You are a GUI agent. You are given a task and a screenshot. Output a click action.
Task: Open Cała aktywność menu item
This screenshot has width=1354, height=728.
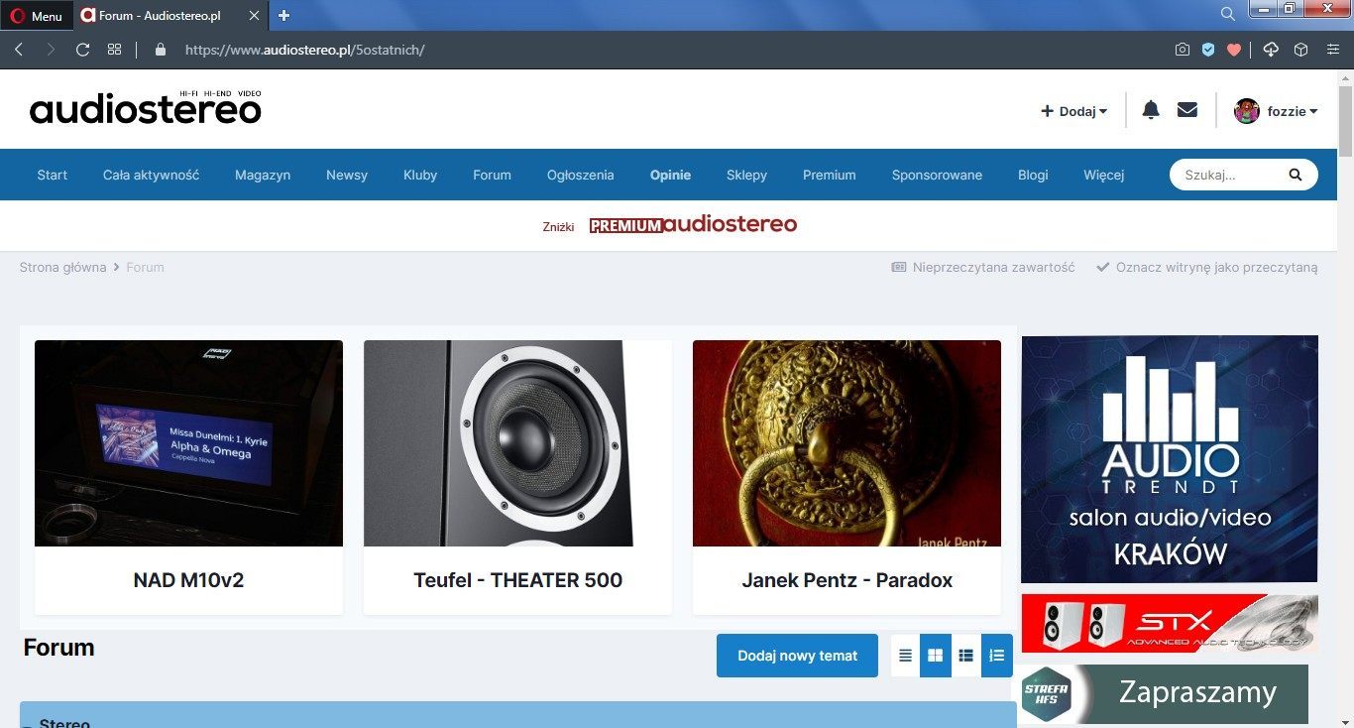(151, 175)
